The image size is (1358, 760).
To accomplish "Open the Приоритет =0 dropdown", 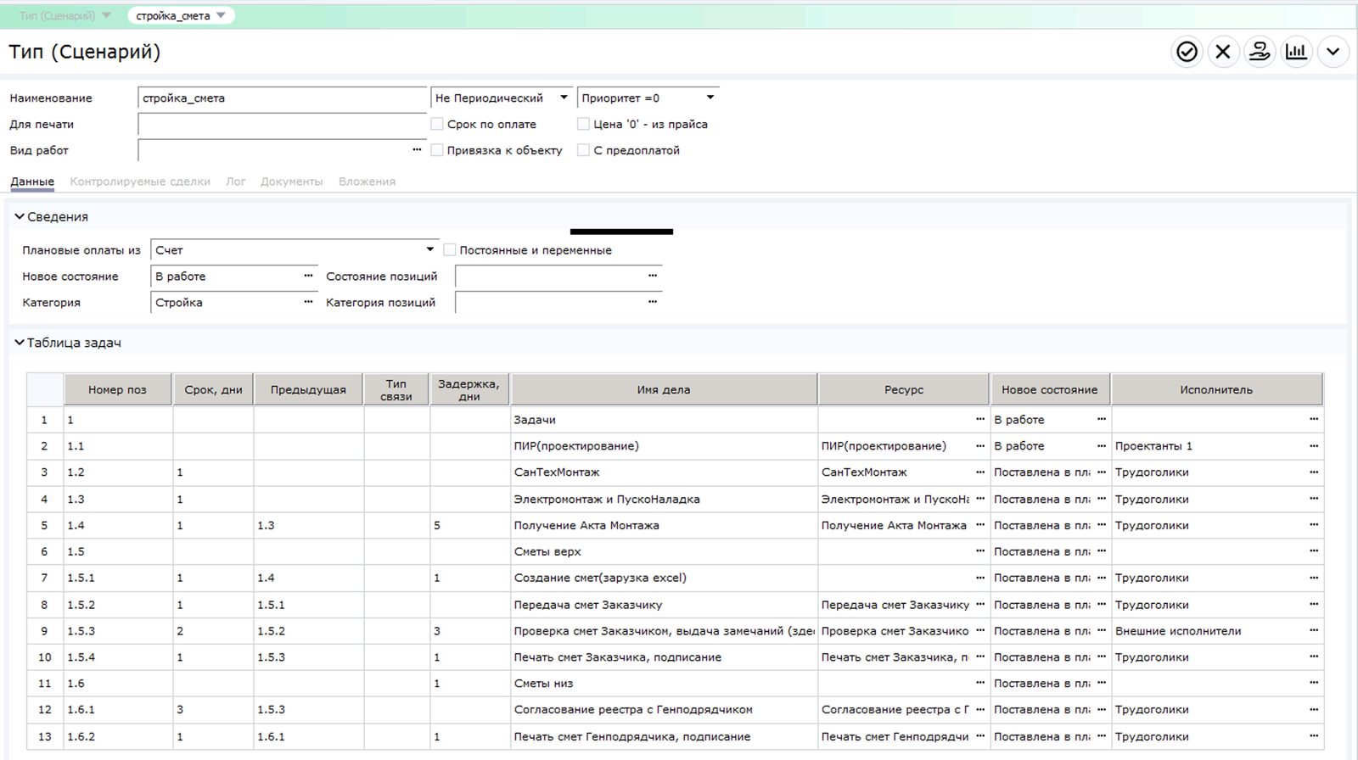I will click(x=648, y=98).
